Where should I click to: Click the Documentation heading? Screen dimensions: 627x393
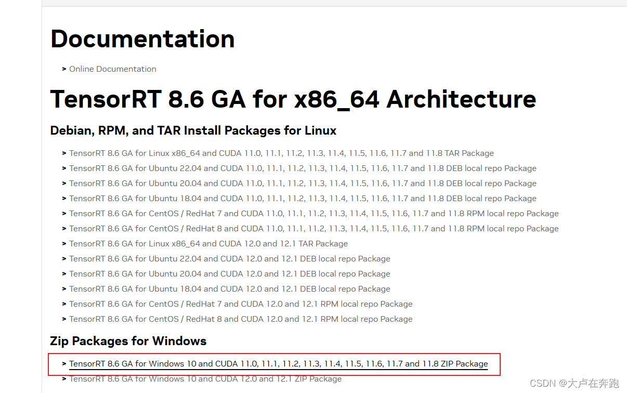[x=142, y=38]
